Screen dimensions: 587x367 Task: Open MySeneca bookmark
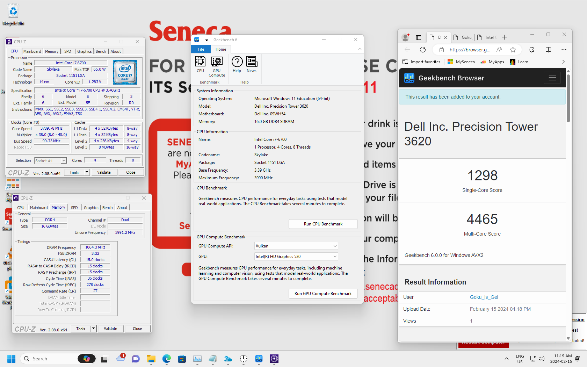click(461, 62)
